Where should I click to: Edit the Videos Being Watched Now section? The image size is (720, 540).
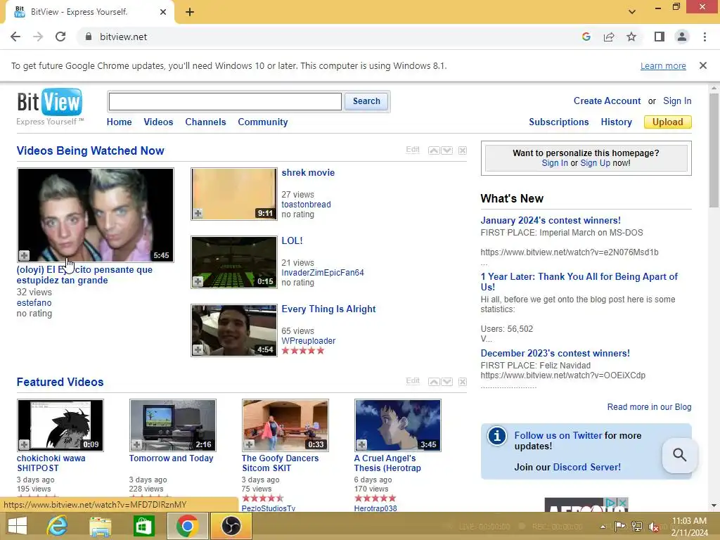click(x=413, y=150)
